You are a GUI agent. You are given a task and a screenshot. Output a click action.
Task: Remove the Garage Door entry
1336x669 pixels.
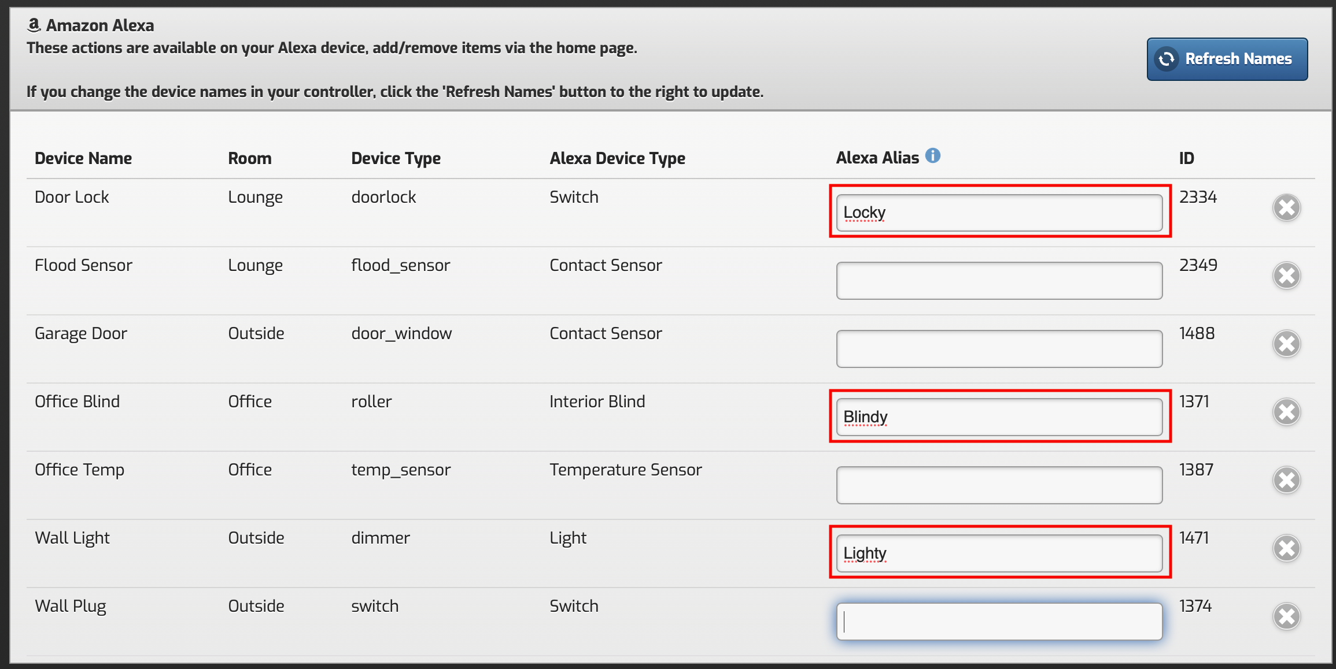[1286, 344]
